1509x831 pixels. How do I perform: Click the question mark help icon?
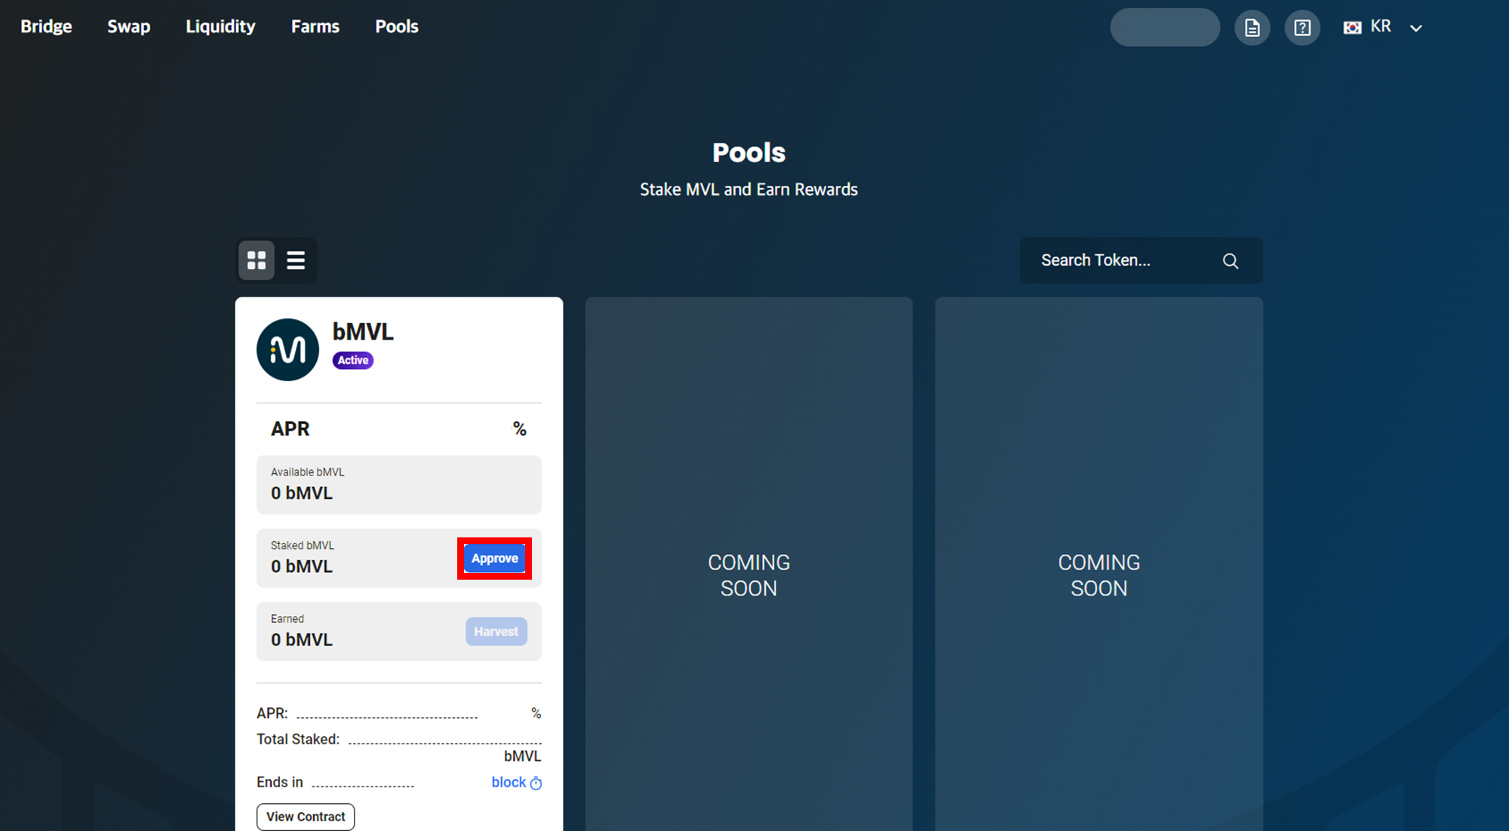click(x=1302, y=28)
